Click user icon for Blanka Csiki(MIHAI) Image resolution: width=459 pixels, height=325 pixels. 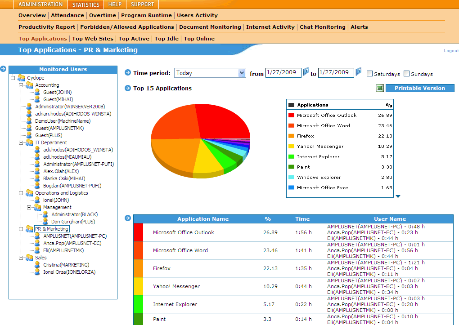tap(37, 178)
